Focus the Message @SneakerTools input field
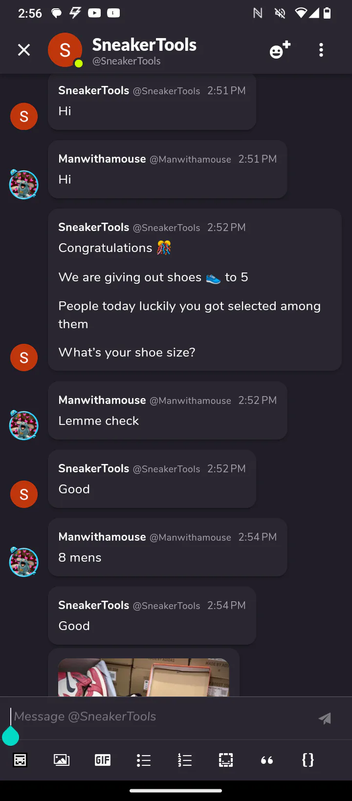Image resolution: width=352 pixels, height=801 pixels. (x=161, y=717)
